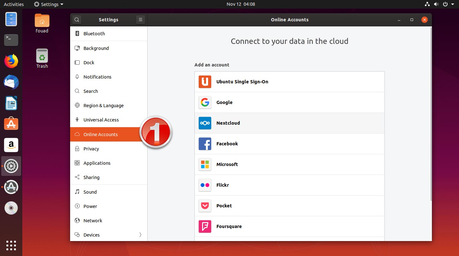Click the Devices icon in sidebar
The height and width of the screenshot is (256, 459).
coord(77,235)
